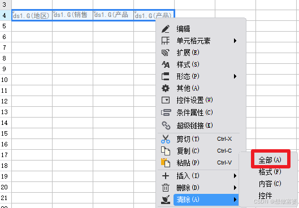Click highlighted 清除(A) menu entry
This screenshot has height=208, width=299.
click(x=206, y=200)
